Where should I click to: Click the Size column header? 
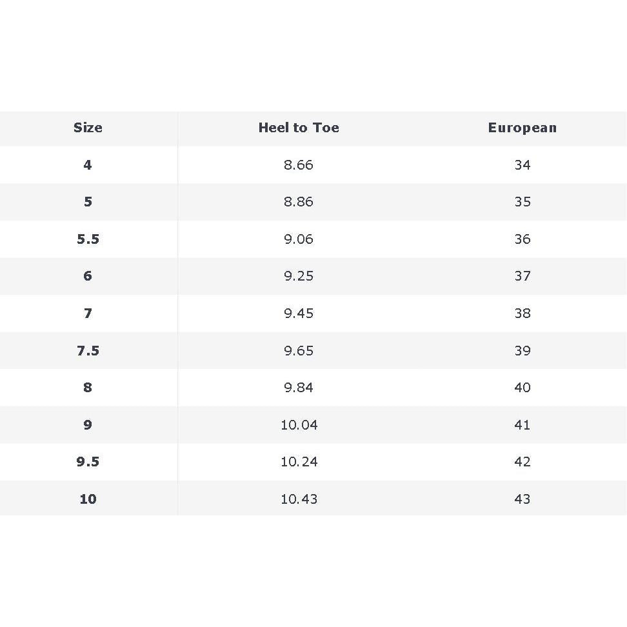(88, 128)
